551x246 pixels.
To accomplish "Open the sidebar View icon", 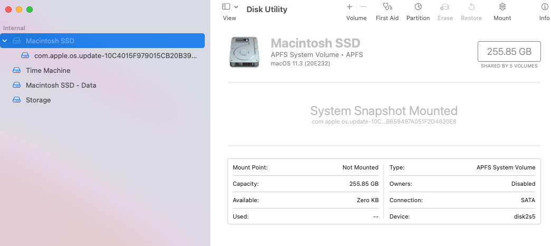I will point(226,7).
